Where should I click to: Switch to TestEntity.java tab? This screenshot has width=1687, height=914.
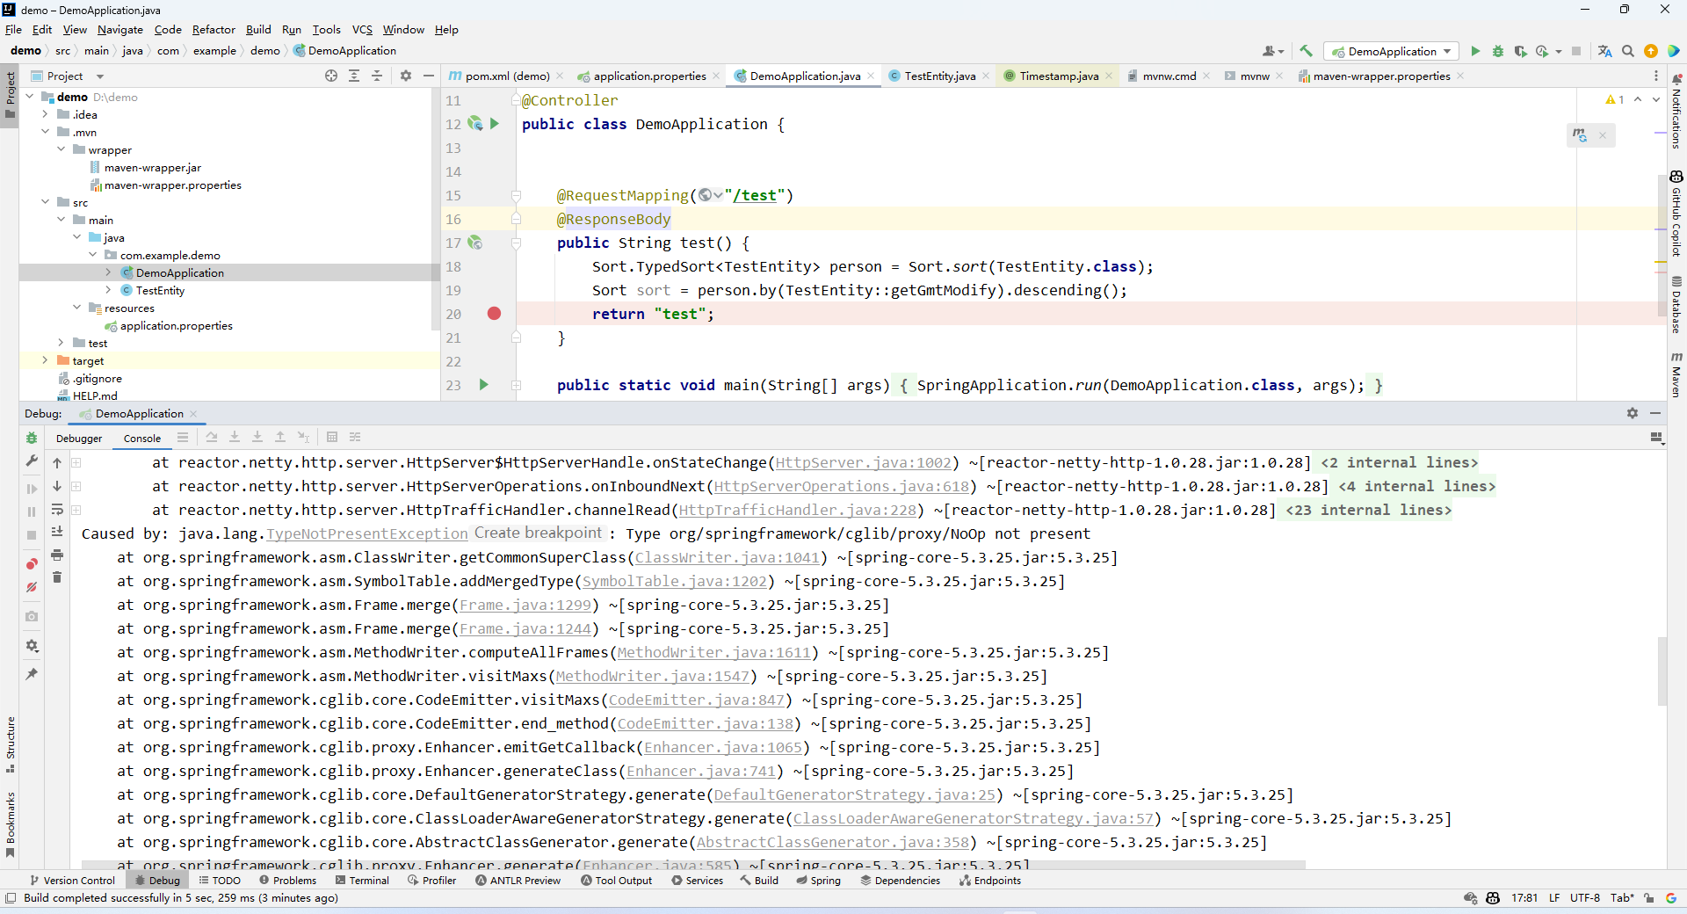(x=939, y=76)
